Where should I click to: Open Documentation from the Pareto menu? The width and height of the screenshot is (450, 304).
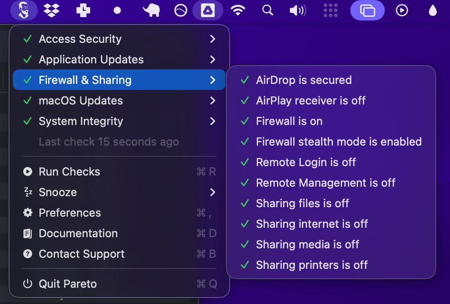[119, 233]
